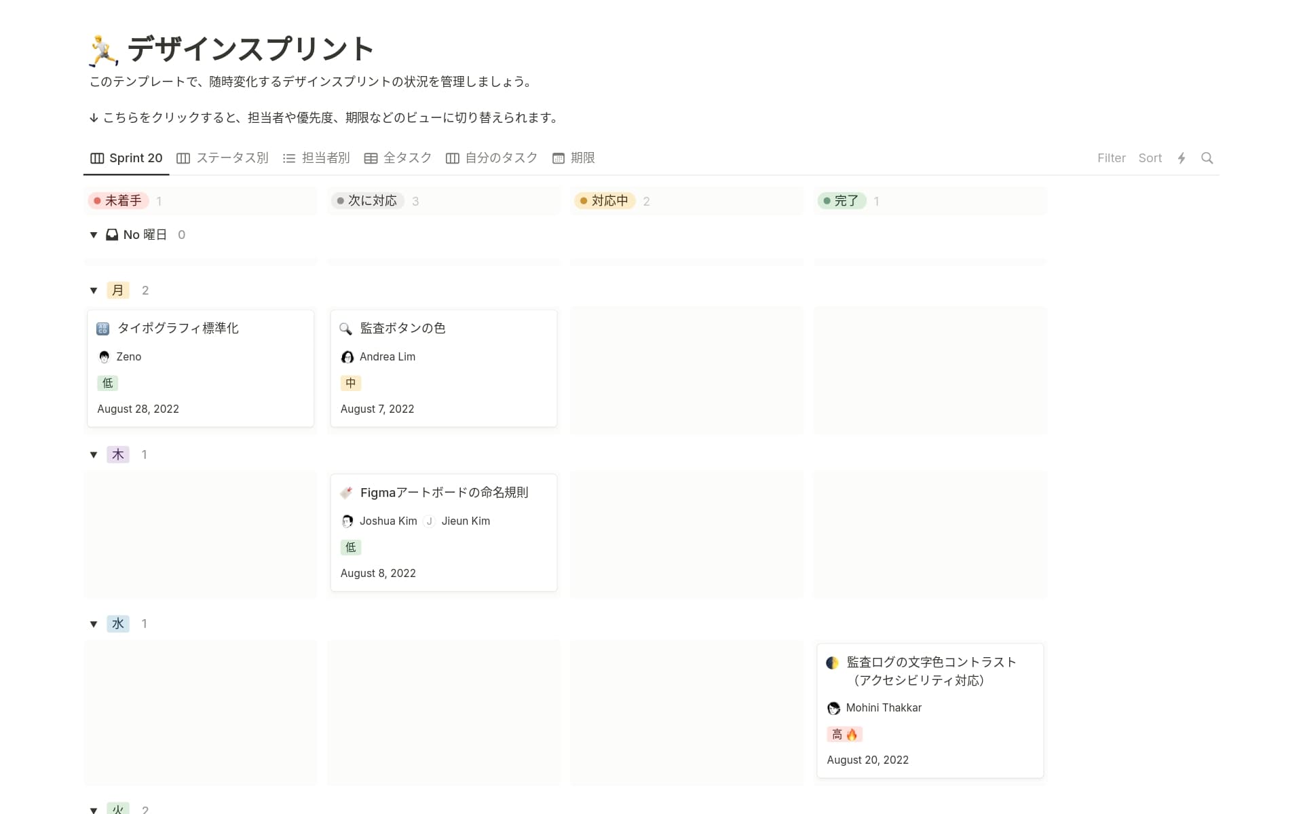
Task: Open the Filter options
Action: pyautogui.click(x=1111, y=158)
